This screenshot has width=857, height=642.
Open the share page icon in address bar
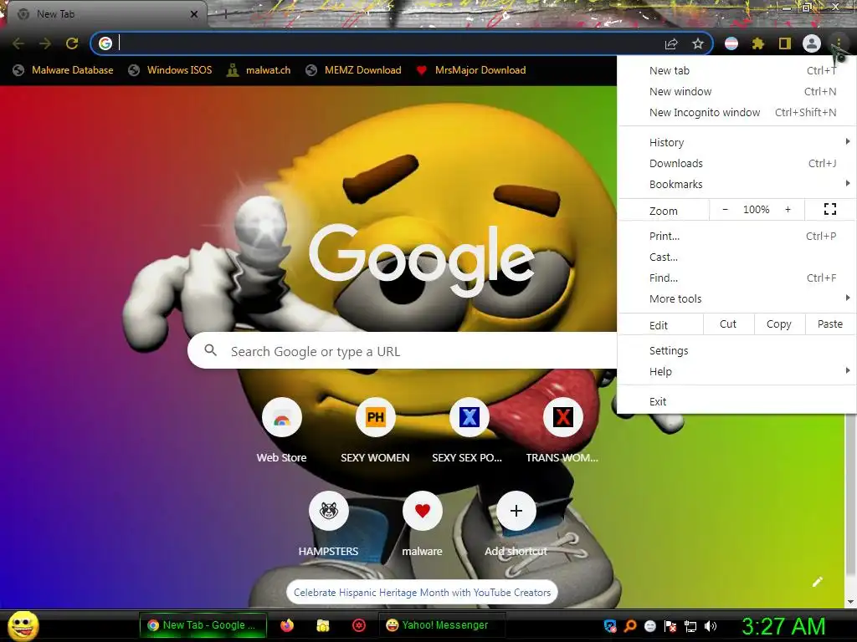(x=671, y=43)
